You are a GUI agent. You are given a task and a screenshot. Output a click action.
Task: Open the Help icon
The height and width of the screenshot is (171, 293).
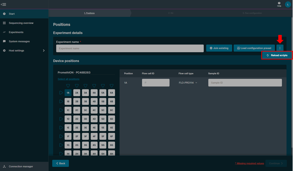(279, 4)
